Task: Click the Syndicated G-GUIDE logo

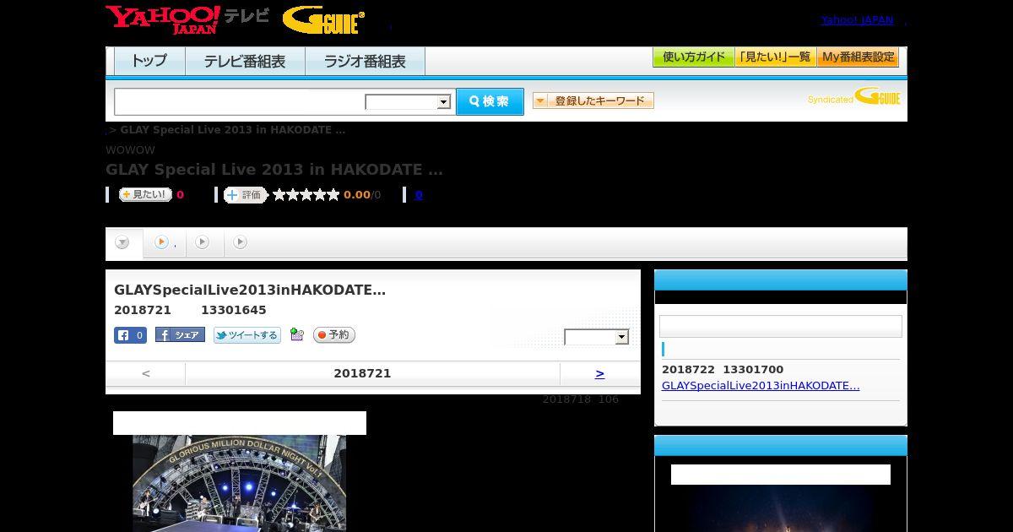Action: [x=854, y=96]
